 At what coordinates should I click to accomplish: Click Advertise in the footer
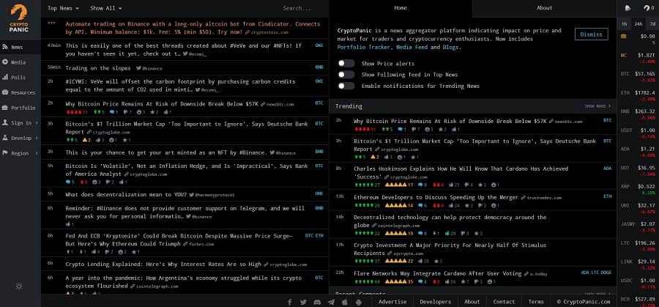[392, 302]
